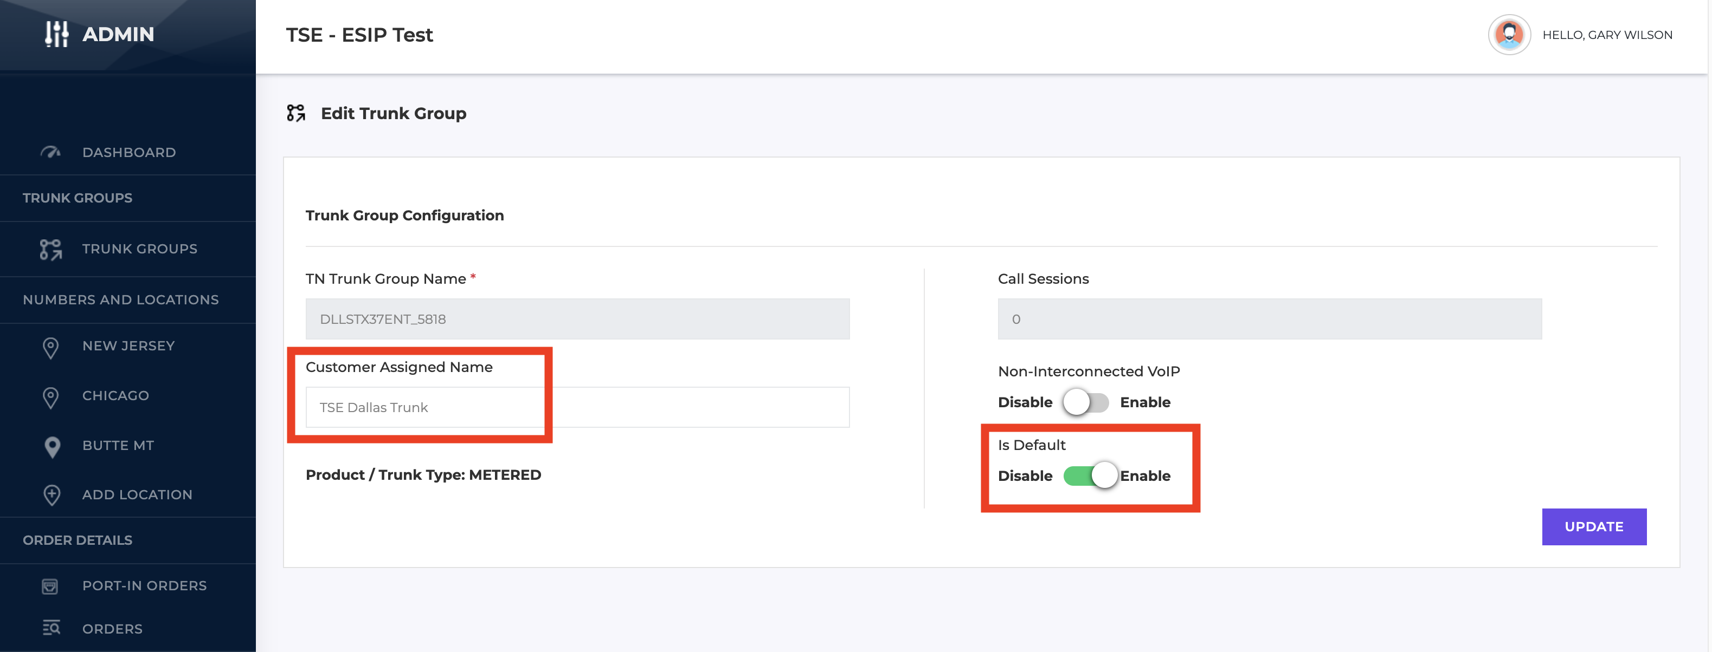The width and height of the screenshot is (1712, 652).
Task: Click the Enable label next to Is Default
Action: click(x=1145, y=476)
